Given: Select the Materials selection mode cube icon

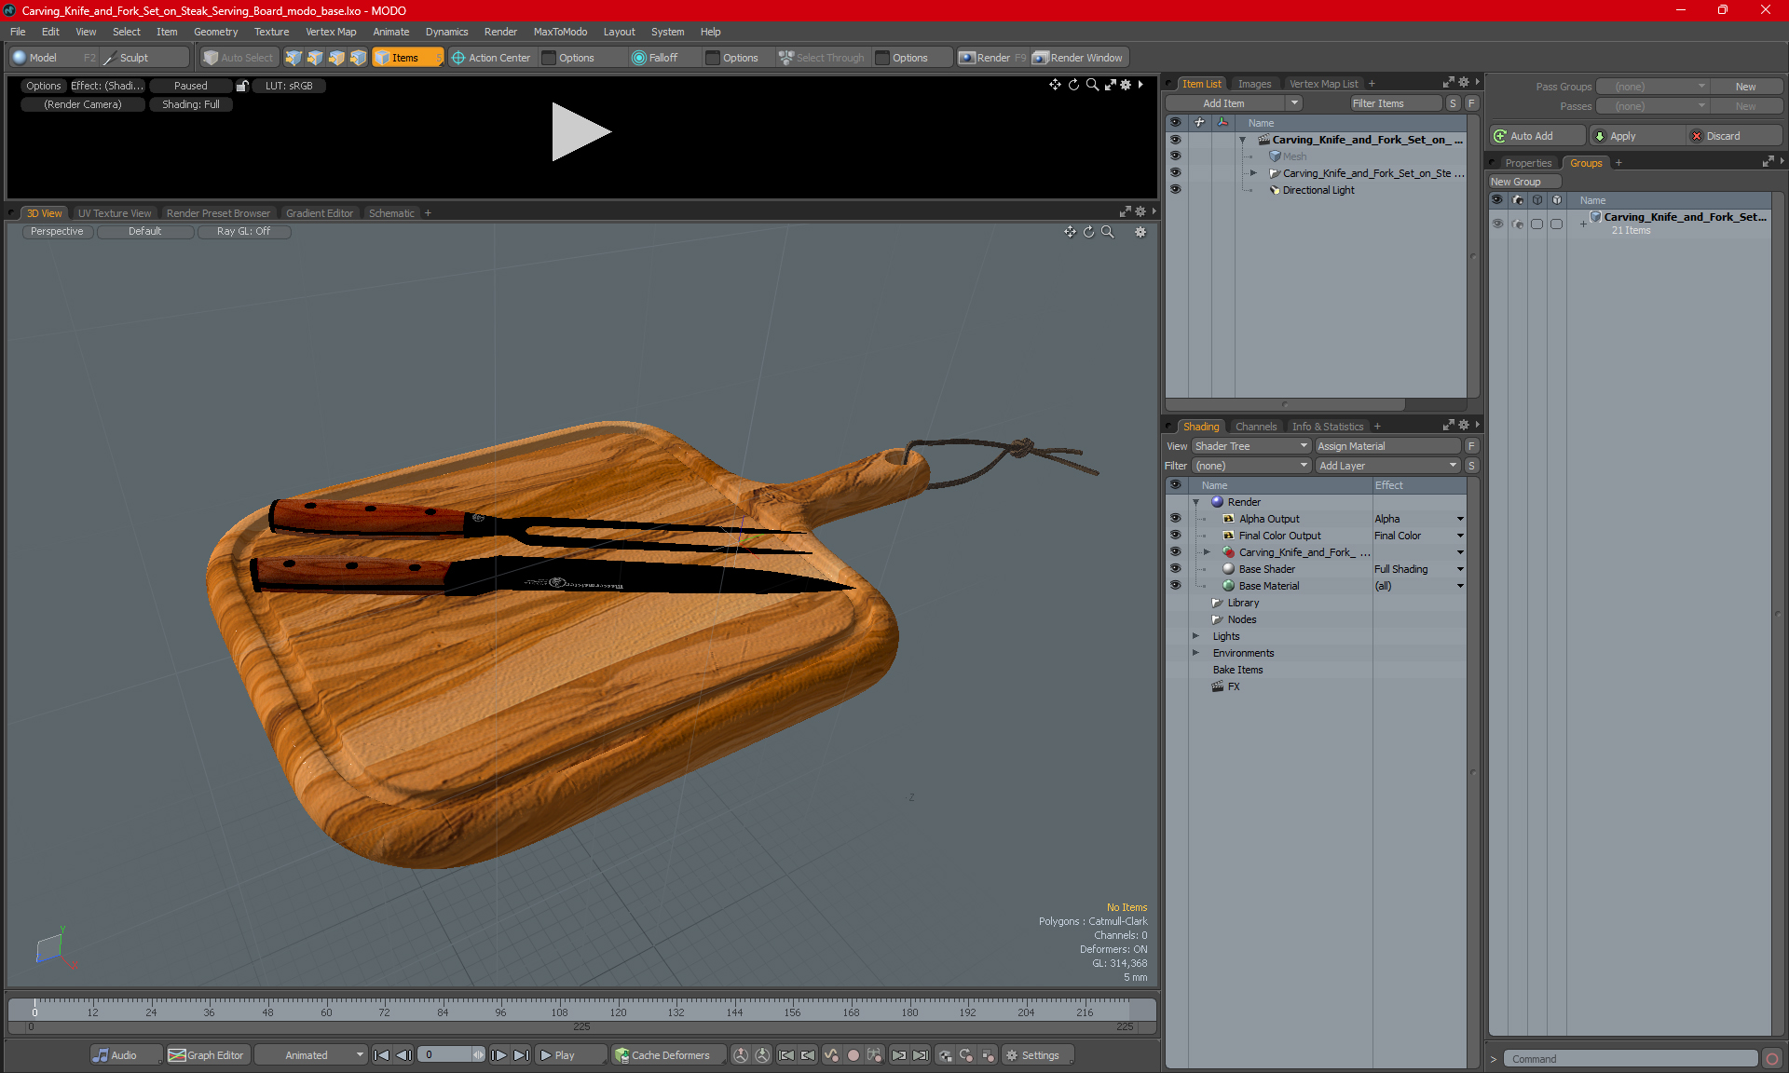Looking at the screenshot, I should pos(358,58).
